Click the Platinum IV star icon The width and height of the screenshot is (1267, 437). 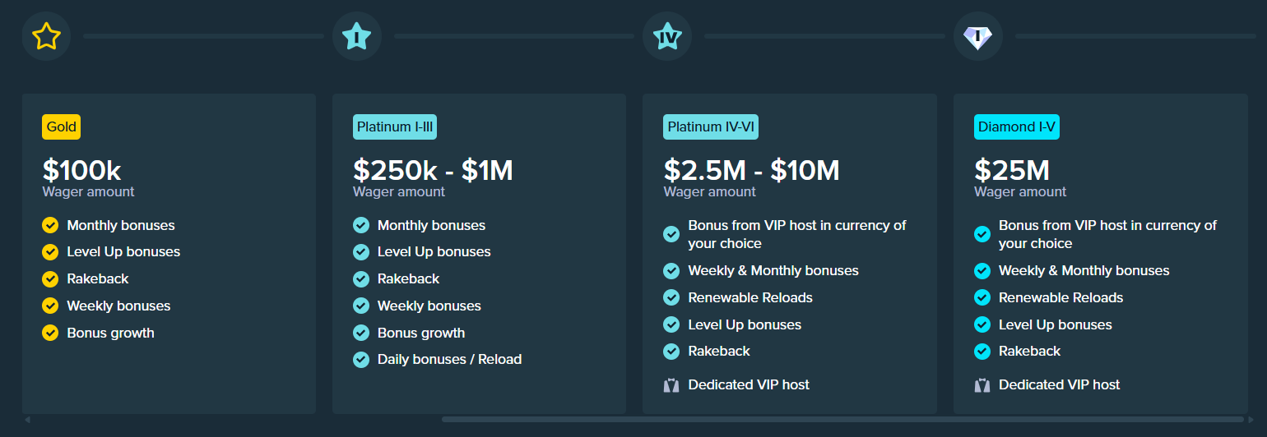pyautogui.click(x=666, y=36)
